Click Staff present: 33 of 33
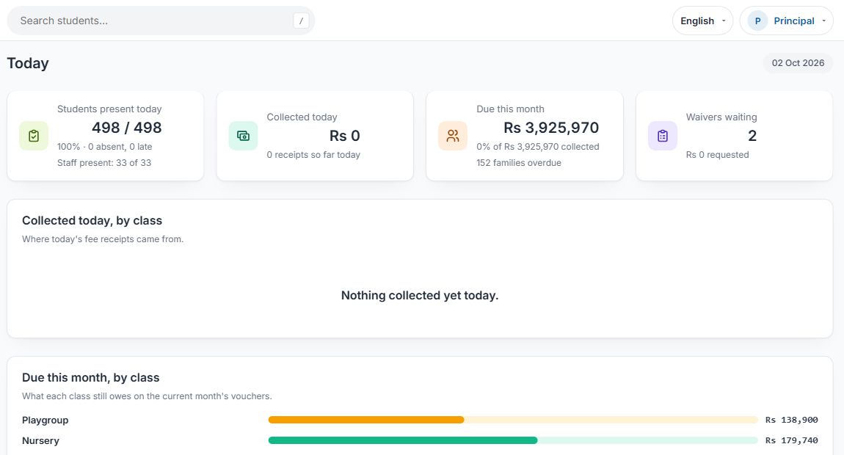 [104, 163]
